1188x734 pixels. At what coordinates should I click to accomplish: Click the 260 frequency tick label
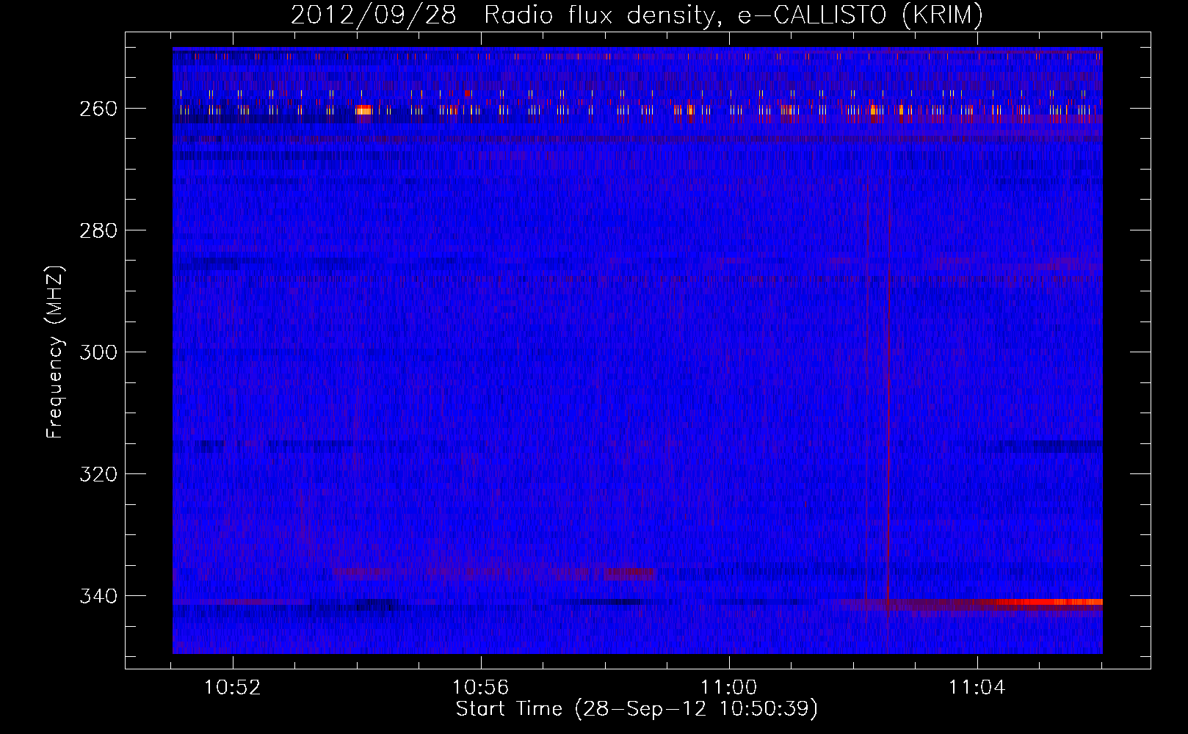point(98,109)
